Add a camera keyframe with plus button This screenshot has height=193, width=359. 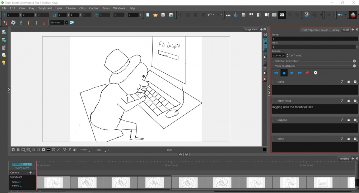tap(31, 173)
